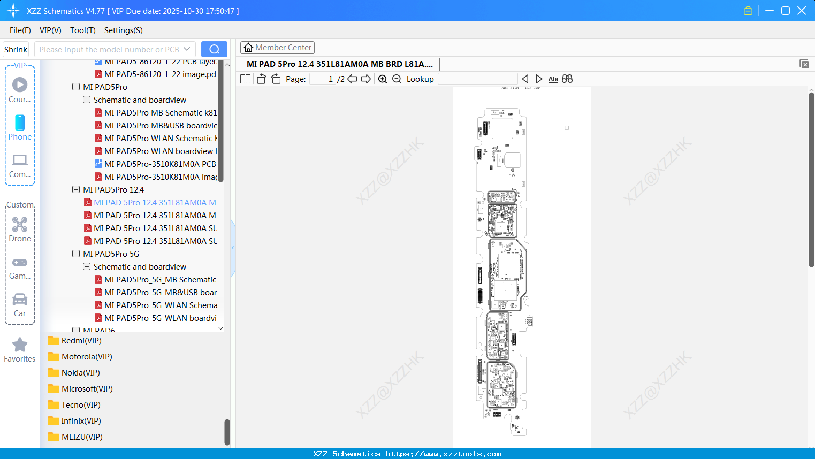Image resolution: width=815 pixels, height=459 pixels.
Task: Open MI PAD5Pro WLAN boardview file
Action: (x=156, y=151)
